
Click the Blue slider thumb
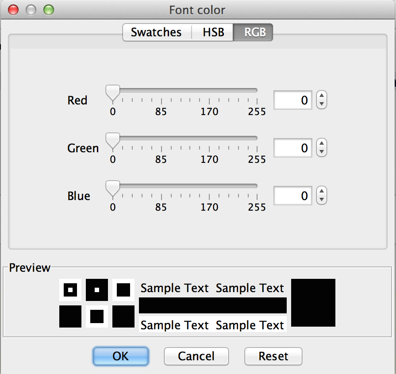pos(113,188)
